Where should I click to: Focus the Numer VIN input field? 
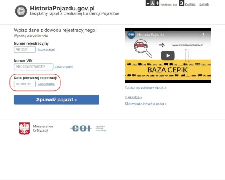coord(34,67)
